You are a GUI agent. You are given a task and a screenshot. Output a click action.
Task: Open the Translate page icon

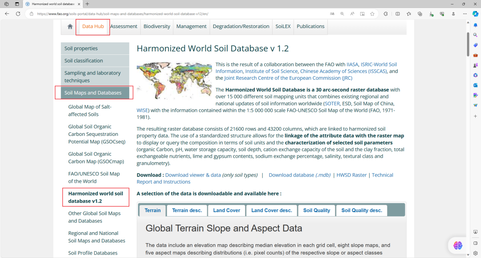[x=332, y=14]
